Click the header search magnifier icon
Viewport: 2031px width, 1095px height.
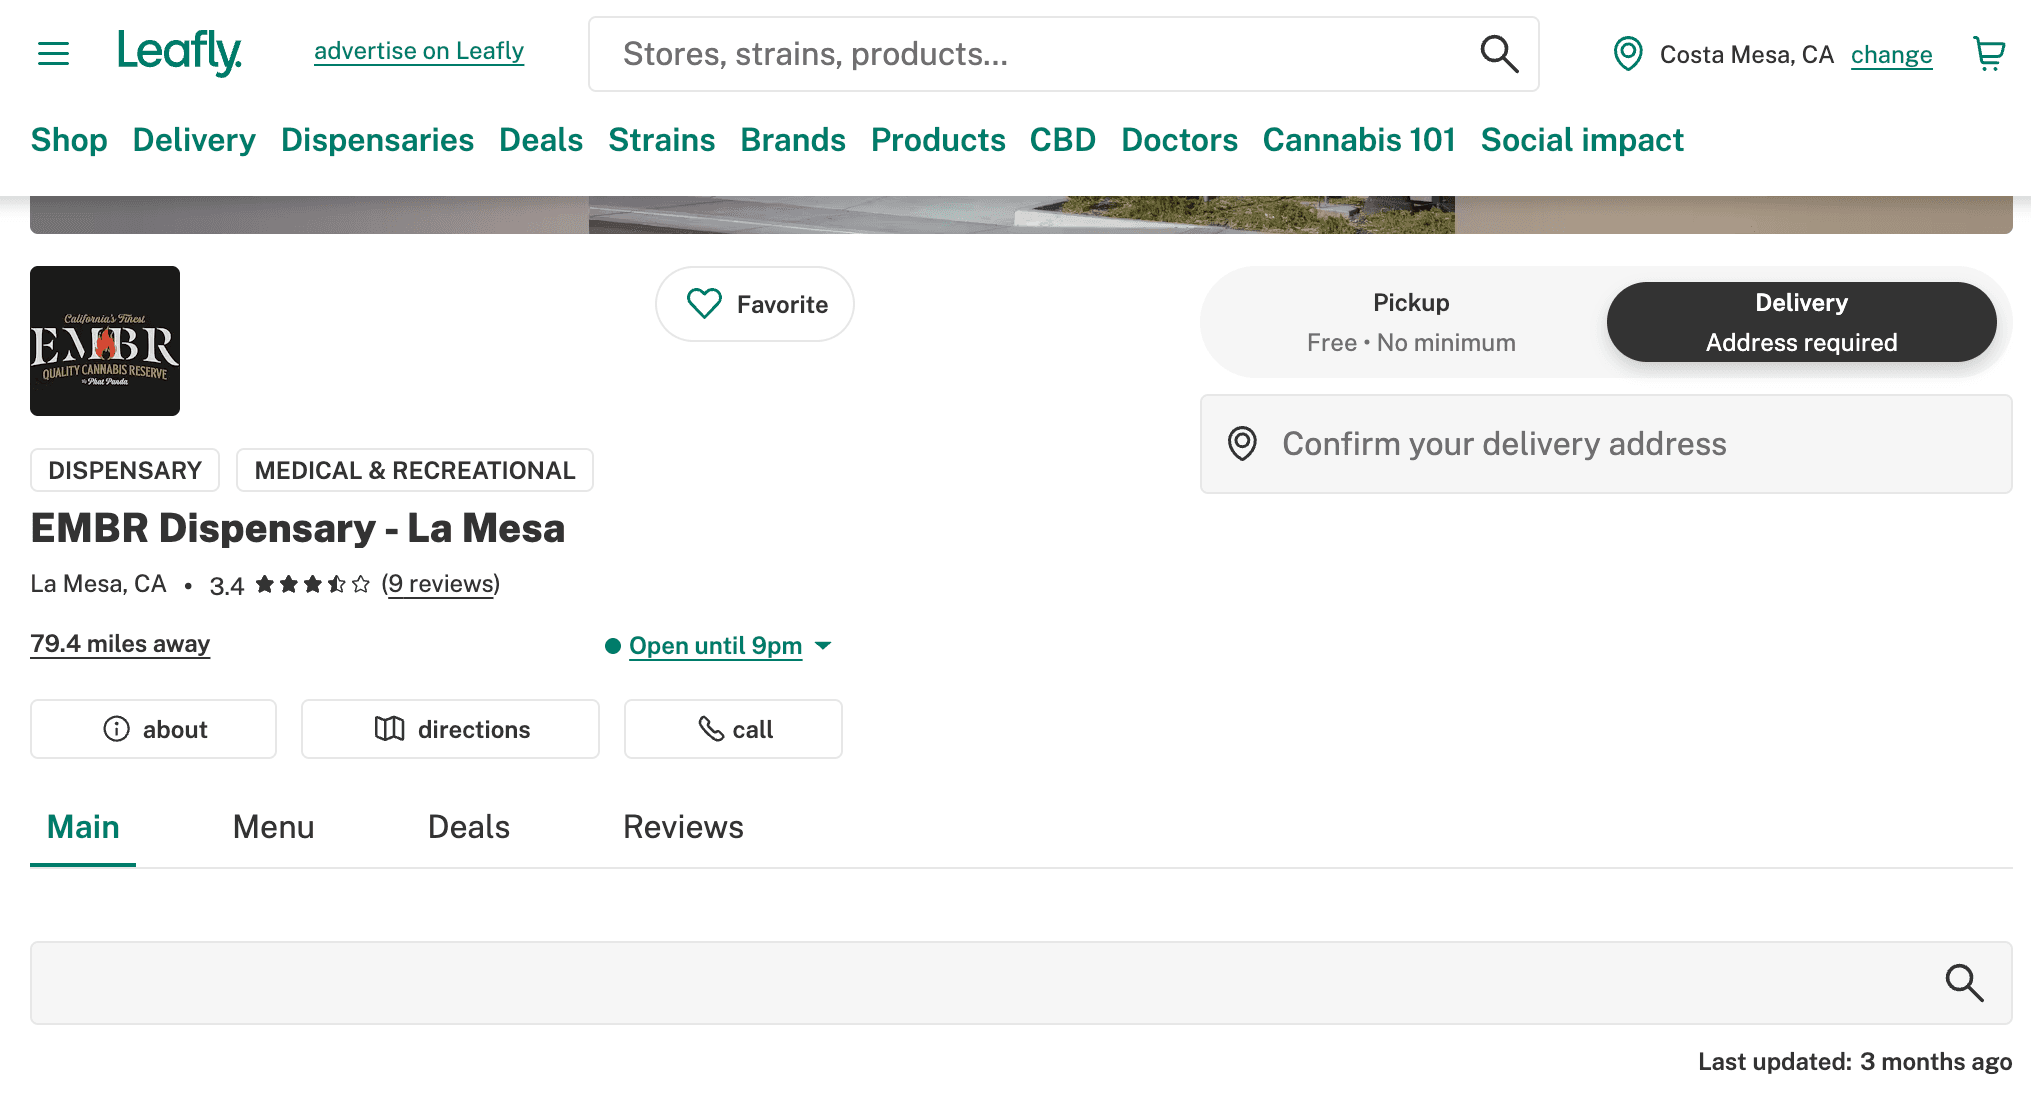pos(1498,54)
